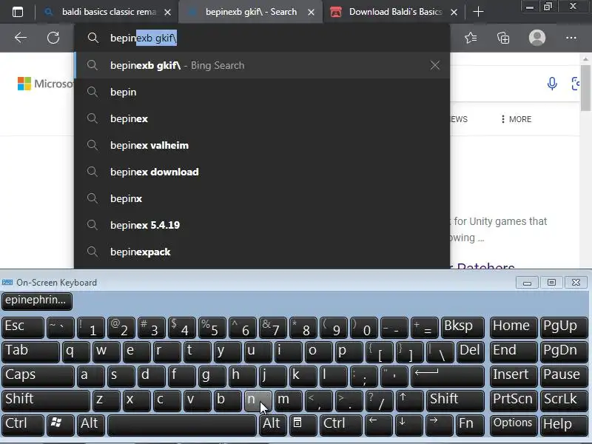Image resolution: width=592 pixels, height=444 pixels.
Task: Pick the 'epinephrin...' text prediction
Action: tap(36, 300)
